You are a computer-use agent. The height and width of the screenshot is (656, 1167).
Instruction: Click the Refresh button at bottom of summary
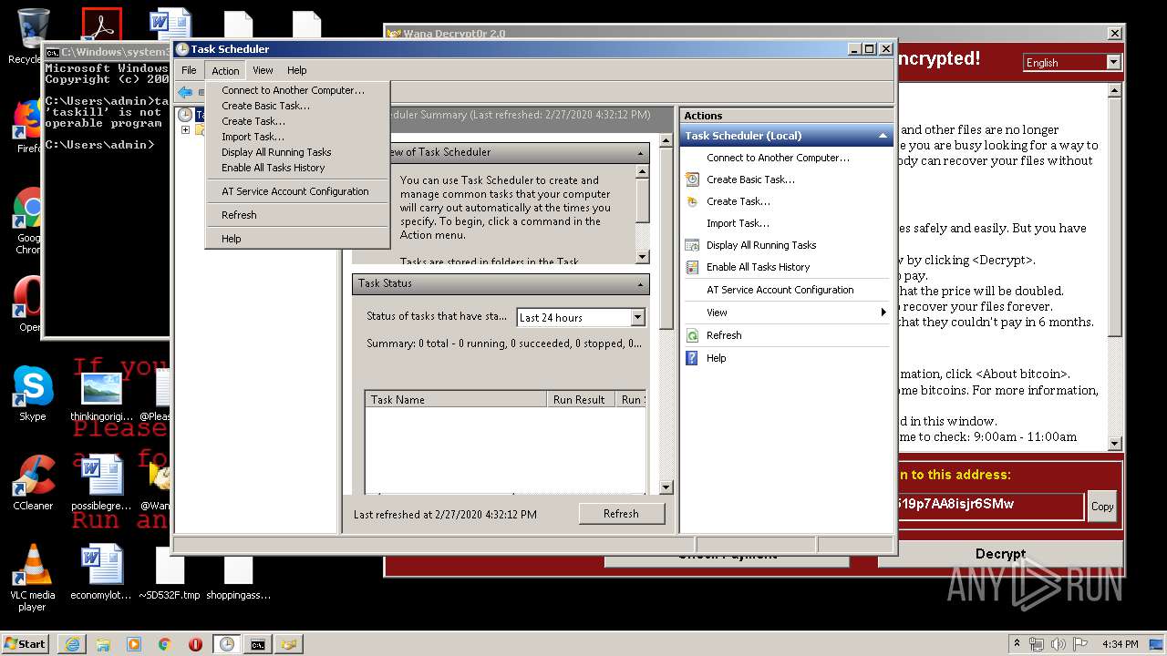coord(621,514)
